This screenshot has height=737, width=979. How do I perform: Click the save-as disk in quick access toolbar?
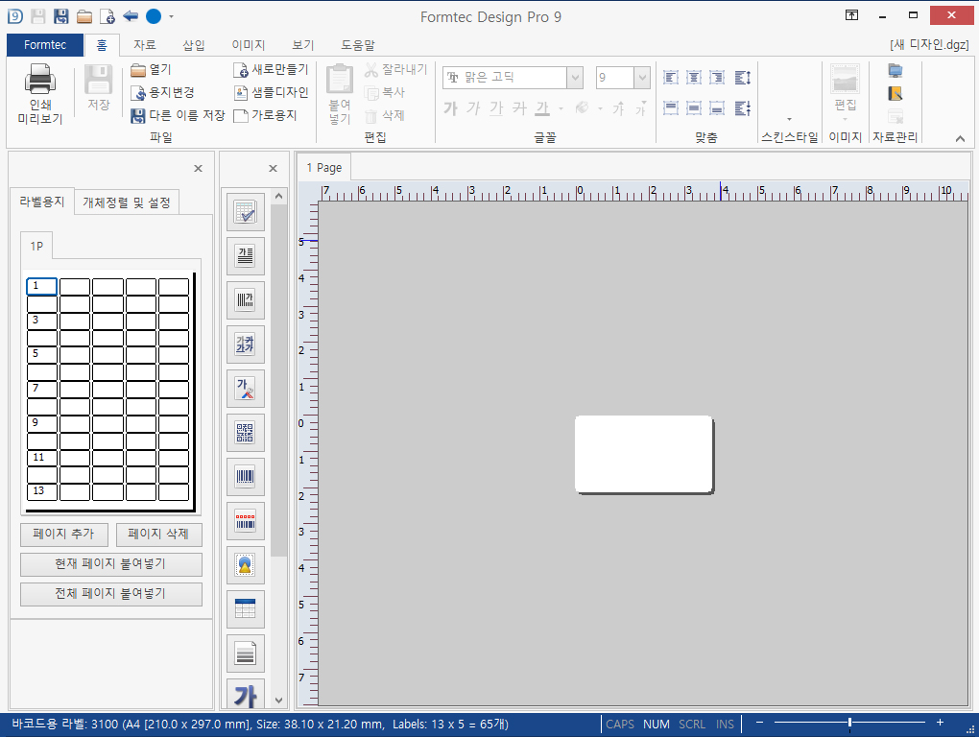(60, 16)
